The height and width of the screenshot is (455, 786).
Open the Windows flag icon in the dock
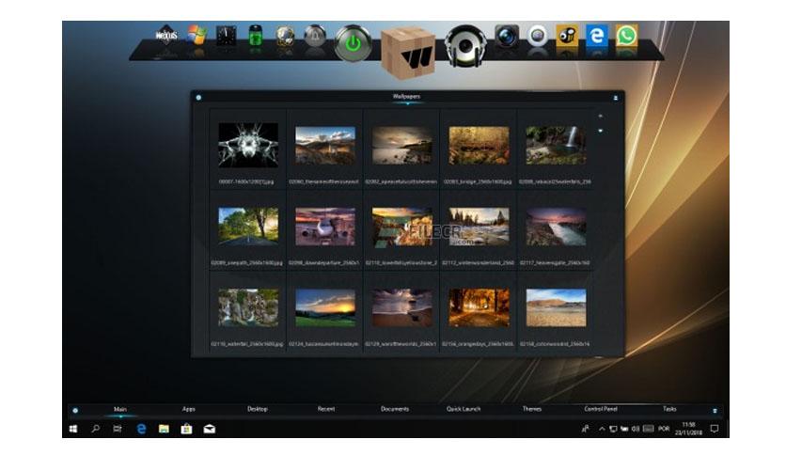coord(197,36)
